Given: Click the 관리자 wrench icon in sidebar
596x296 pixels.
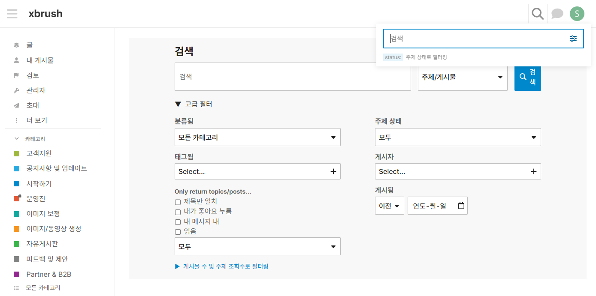Looking at the screenshot, I should [16, 90].
